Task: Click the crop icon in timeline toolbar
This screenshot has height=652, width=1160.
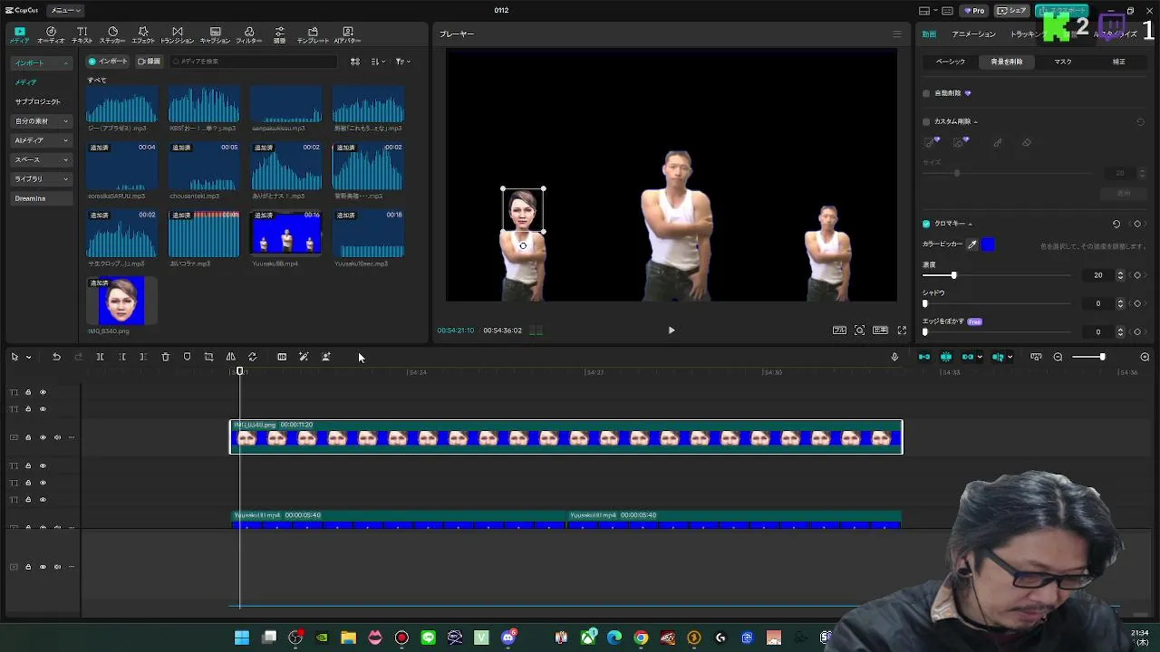Action: (x=208, y=357)
